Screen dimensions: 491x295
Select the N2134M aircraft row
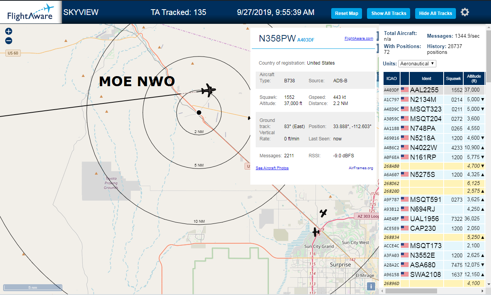pos(434,100)
